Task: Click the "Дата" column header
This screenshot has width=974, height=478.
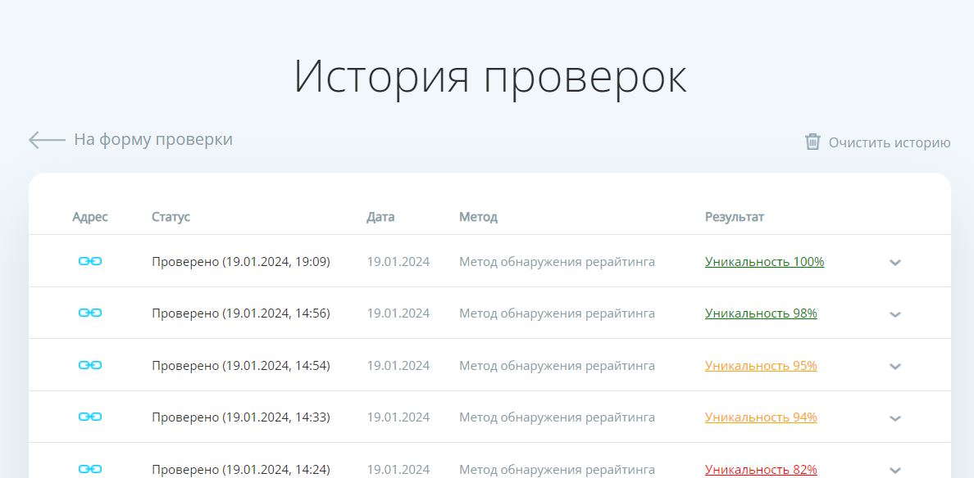Action: [x=380, y=217]
